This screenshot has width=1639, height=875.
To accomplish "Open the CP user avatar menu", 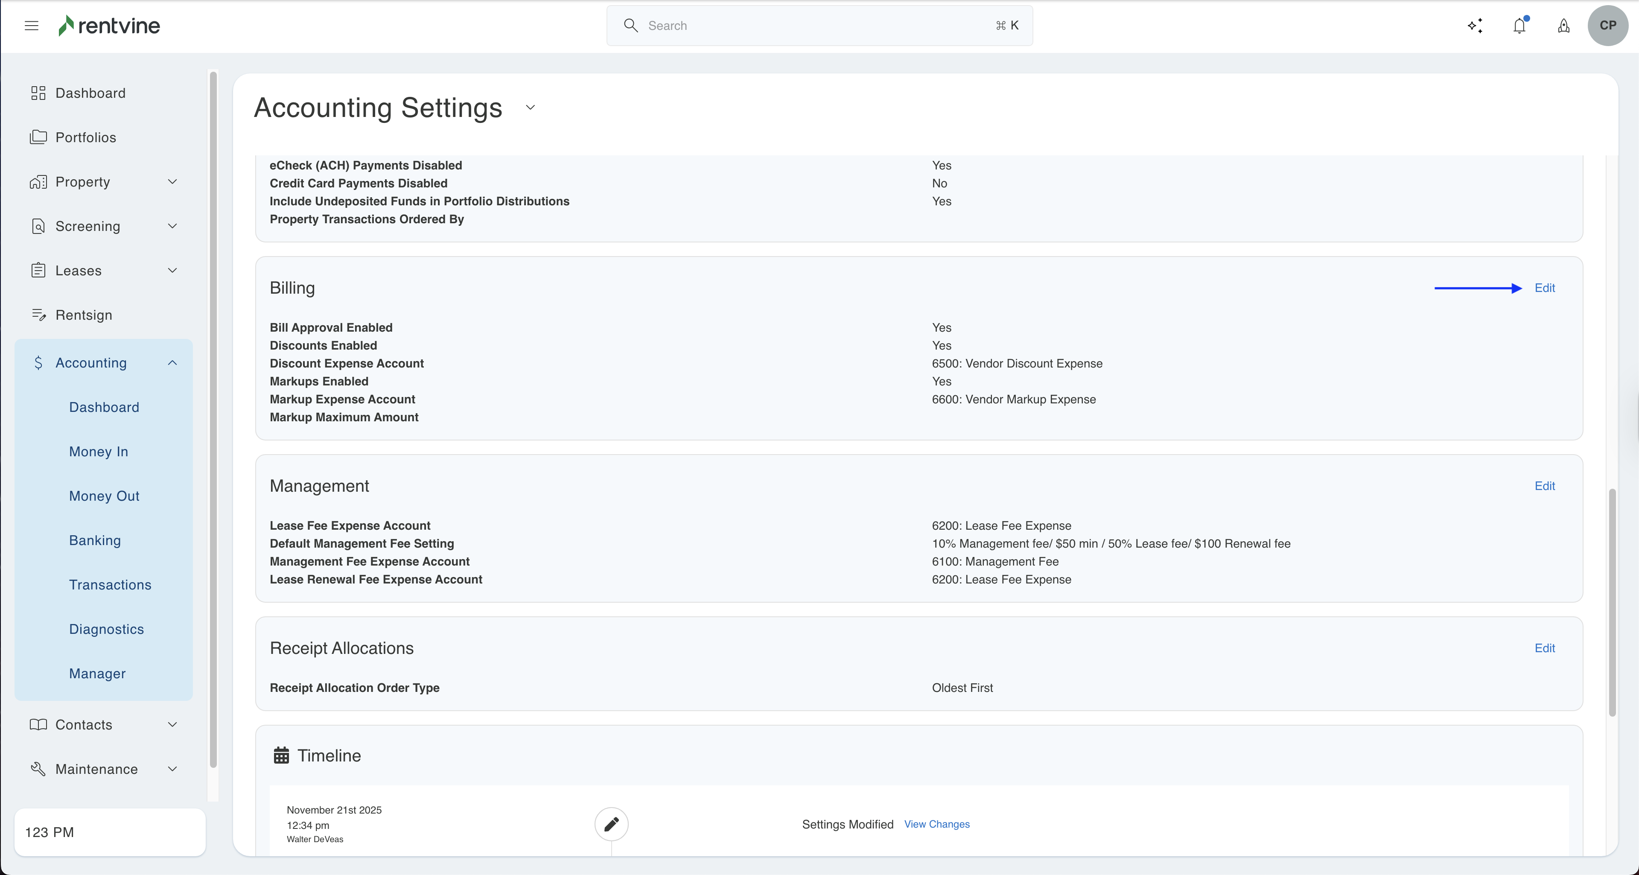I will pyautogui.click(x=1607, y=26).
